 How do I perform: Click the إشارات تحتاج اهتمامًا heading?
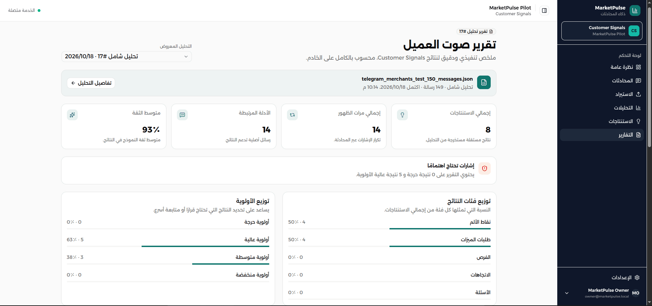tap(451, 165)
